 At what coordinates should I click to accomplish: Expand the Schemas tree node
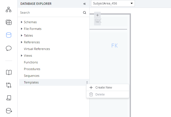(x=22, y=22)
